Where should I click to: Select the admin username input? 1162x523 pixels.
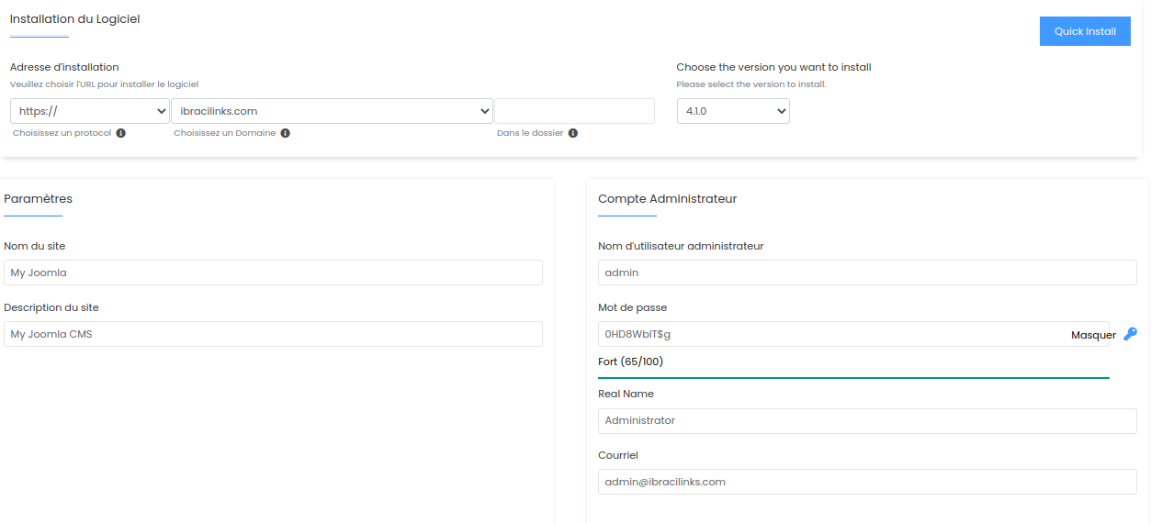point(867,273)
